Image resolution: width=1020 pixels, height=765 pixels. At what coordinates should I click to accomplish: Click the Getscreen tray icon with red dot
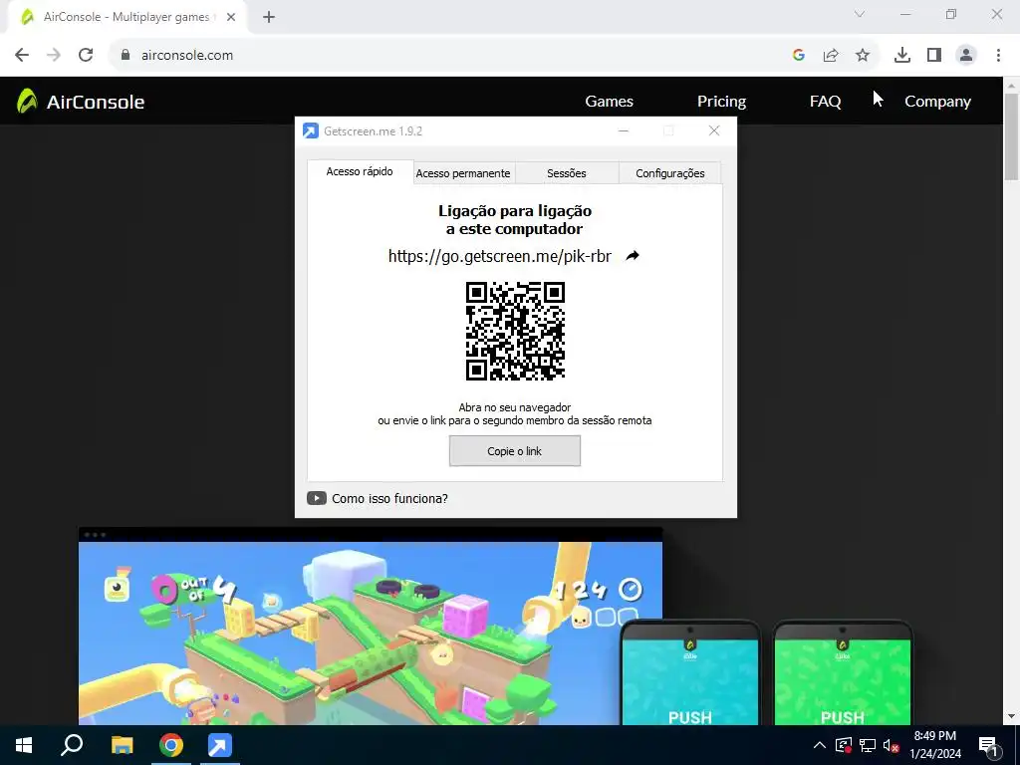pos(843,745)
